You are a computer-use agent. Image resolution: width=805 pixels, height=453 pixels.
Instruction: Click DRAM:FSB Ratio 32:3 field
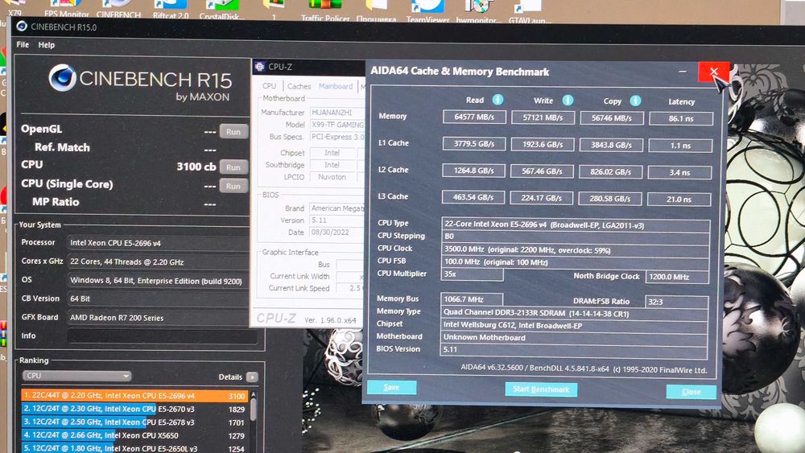coord(676,302)
